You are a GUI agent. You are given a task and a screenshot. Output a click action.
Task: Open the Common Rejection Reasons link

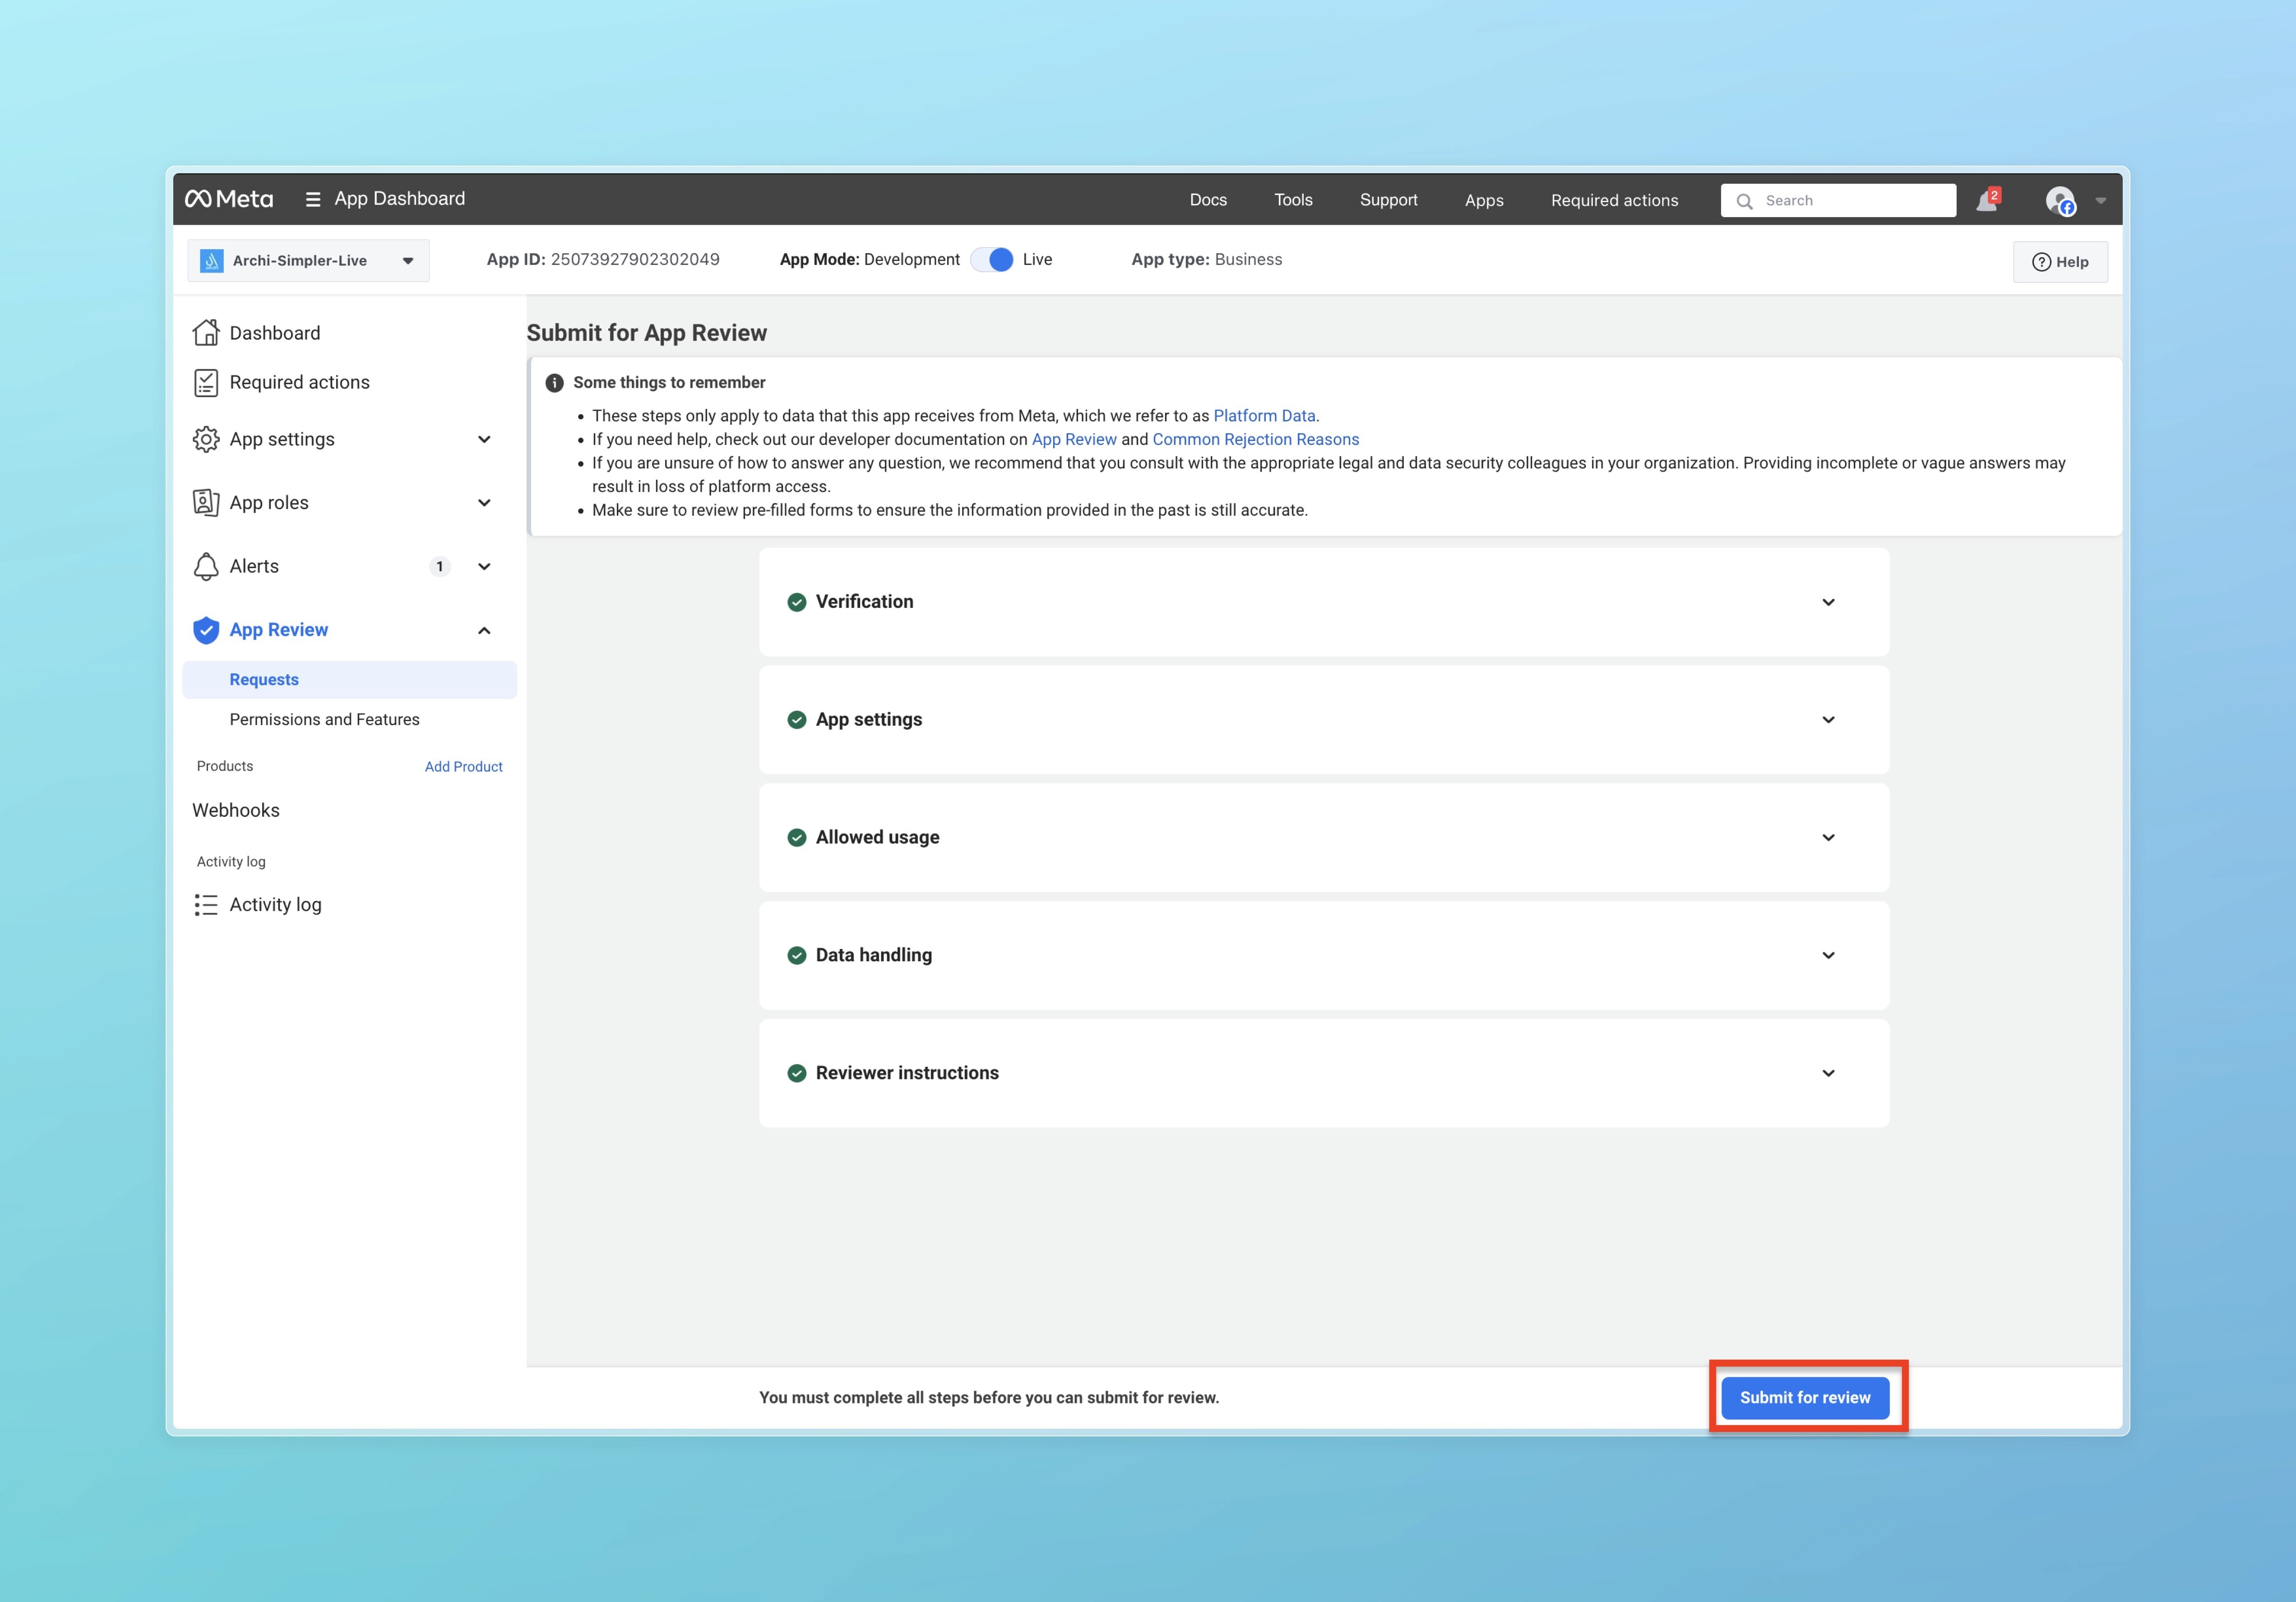tap(1255, 440)
